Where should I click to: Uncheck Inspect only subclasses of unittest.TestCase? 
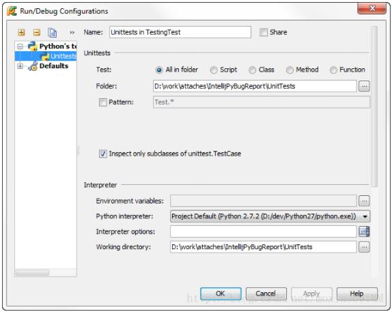pyautogui.click(x=103, y=154)
